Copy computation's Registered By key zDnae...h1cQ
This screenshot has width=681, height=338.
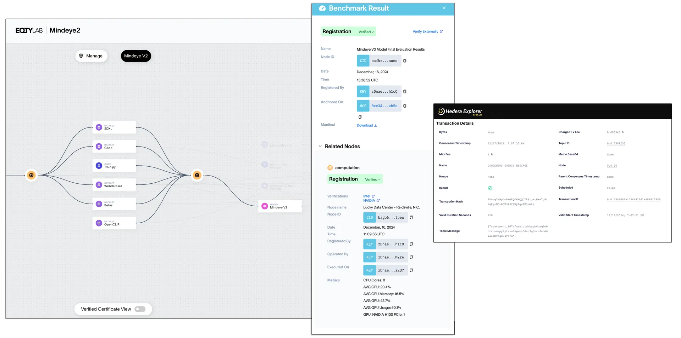point(411,244)
